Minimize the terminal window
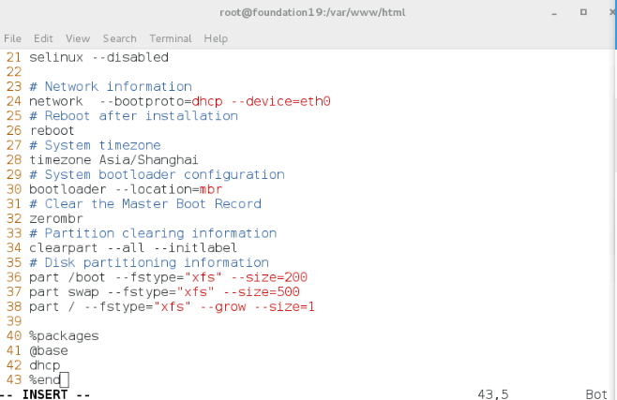Image resolution: width=617 pixels, height=400 pixels. coord(554,13)
